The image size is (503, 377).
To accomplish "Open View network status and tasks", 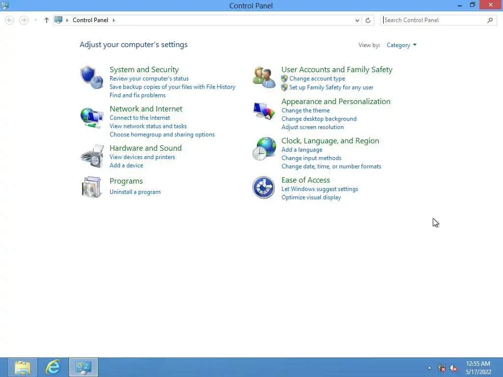I will pos(148,126).
